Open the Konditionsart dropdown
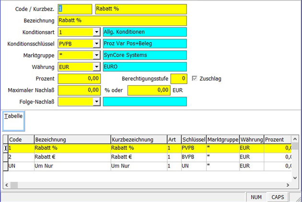 pos(96,33)
